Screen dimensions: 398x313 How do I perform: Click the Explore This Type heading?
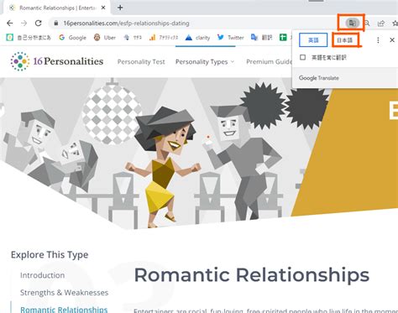[50, 255]
